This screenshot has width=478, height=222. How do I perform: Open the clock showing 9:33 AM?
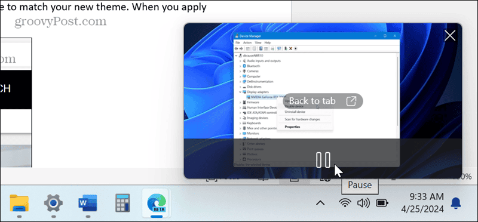tap(422, 203)
